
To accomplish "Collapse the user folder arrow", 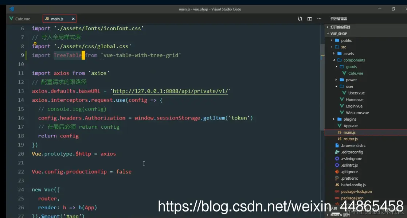I will [336, 86].
